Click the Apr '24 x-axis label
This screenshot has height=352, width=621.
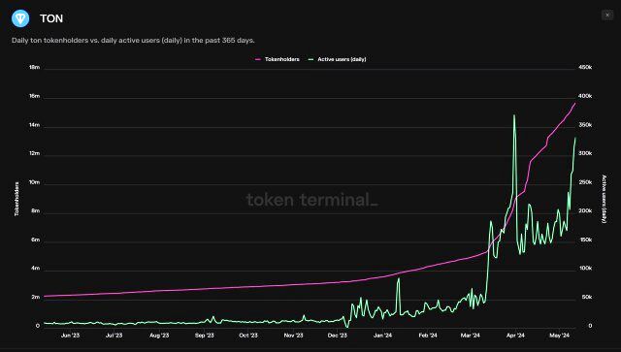point(515,336)
